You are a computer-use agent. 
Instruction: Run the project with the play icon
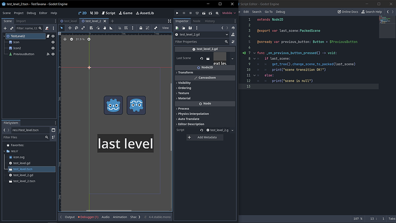[x=177, y=13]
